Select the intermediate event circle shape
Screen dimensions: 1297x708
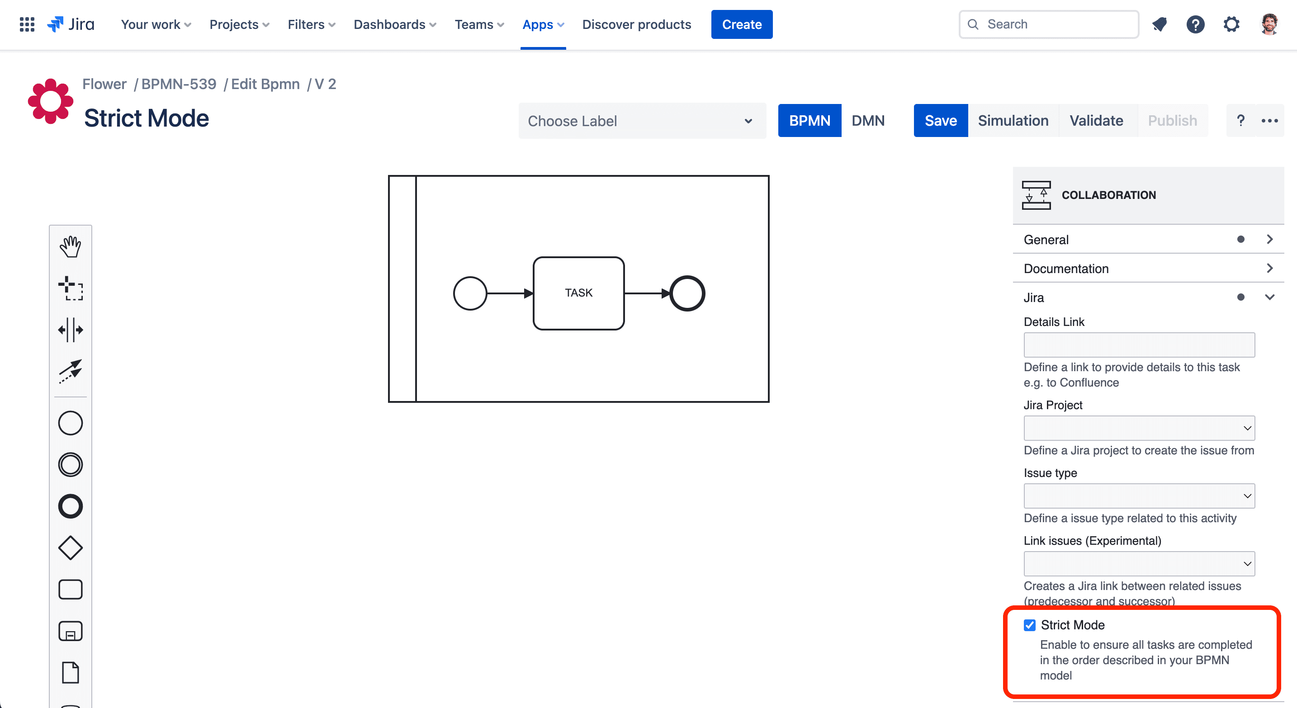70,465
